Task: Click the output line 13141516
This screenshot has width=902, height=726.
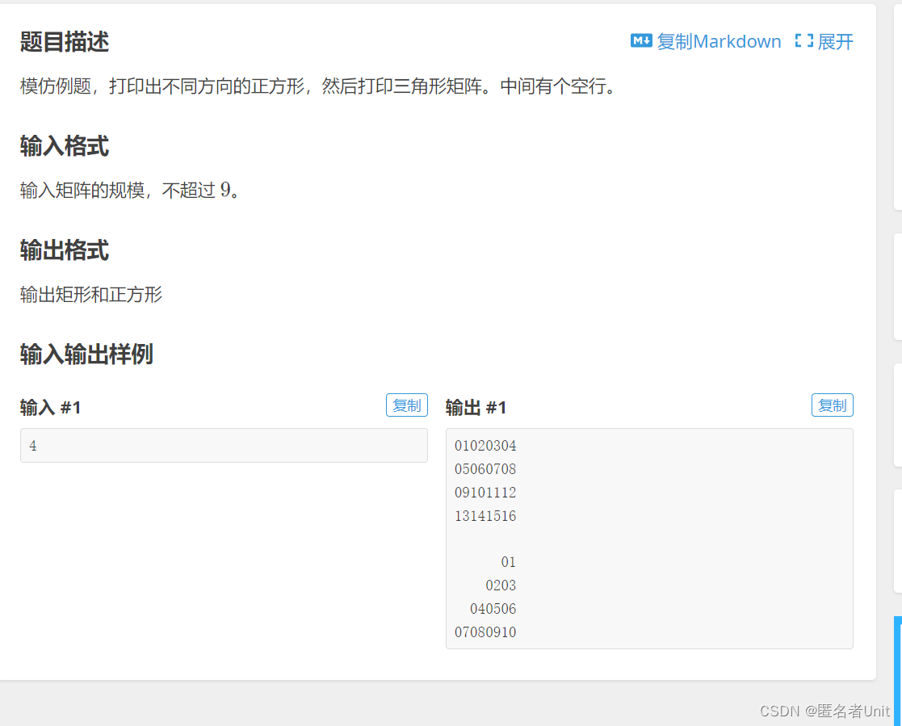Action: (x=485, y=516)
